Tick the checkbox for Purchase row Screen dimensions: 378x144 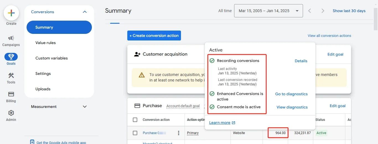(135, 133)
